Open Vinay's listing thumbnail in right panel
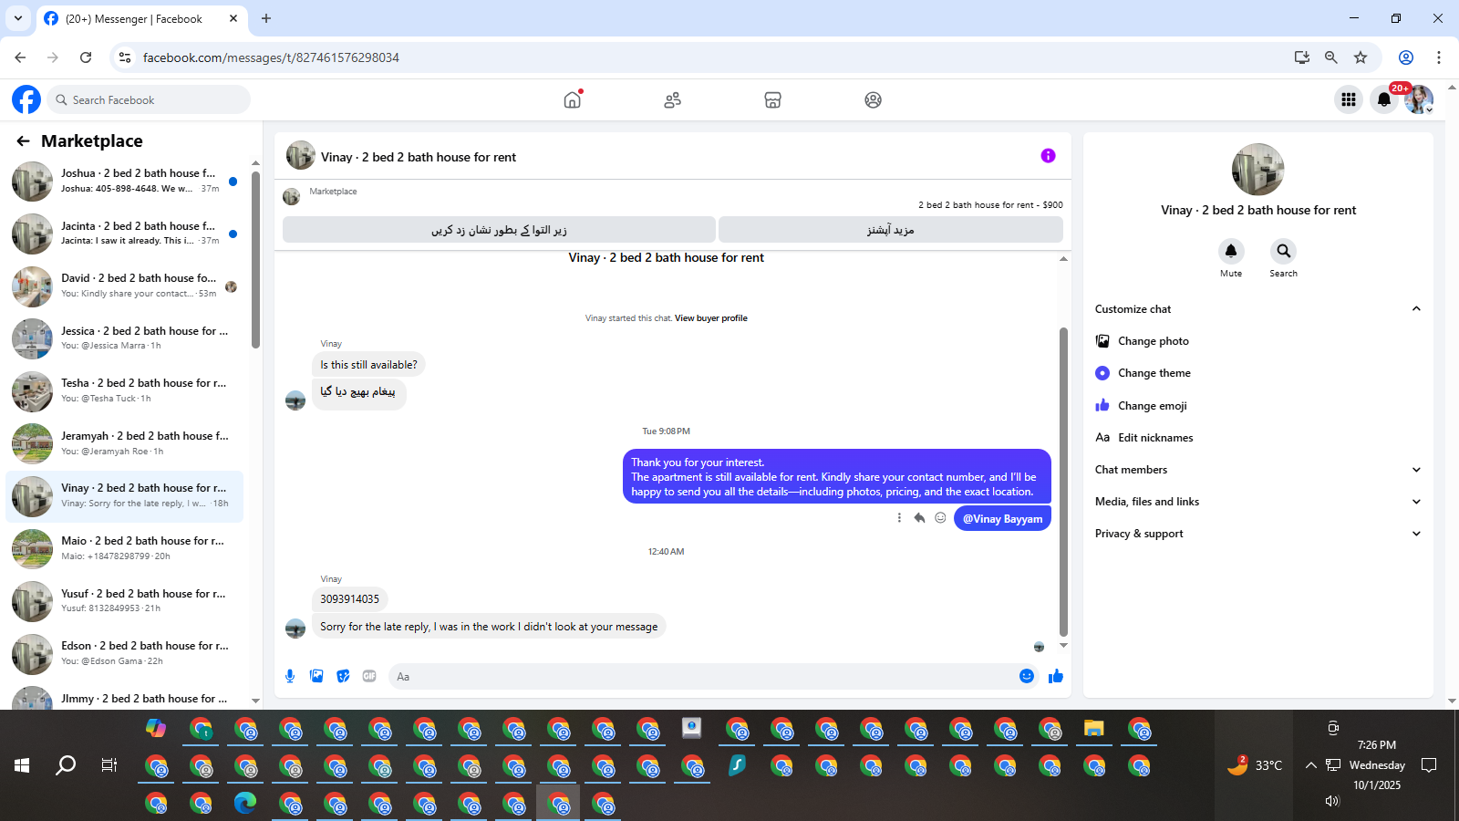This screenshot has width=1459, height=821. point(1258,170)
